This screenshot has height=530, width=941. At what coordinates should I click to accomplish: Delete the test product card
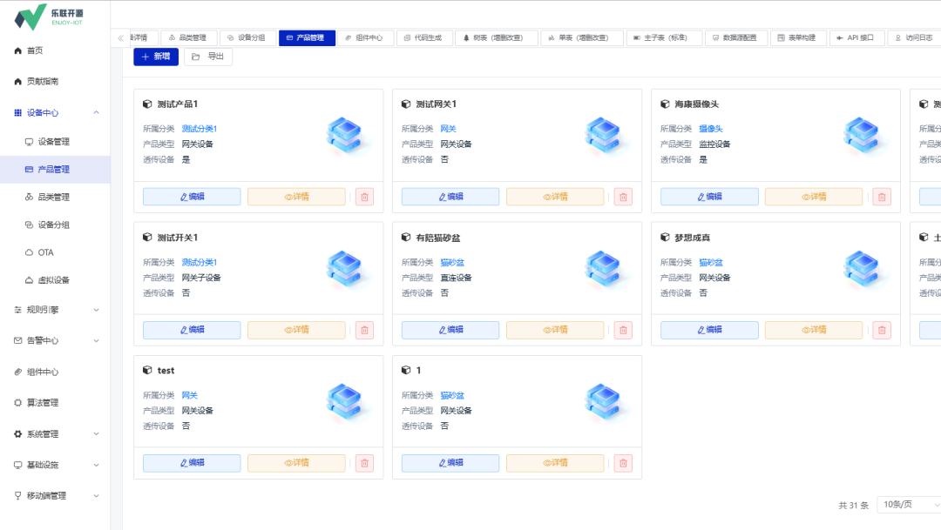364,463
